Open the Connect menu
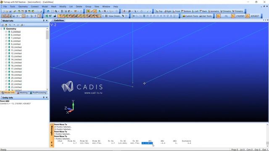The height and width of the screenshot is (151, 269). 34,7
